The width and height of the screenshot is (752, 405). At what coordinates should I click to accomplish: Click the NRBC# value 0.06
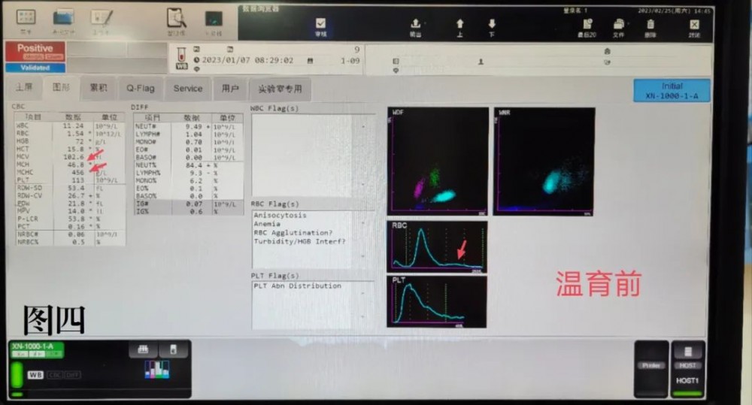coord(76,234)
